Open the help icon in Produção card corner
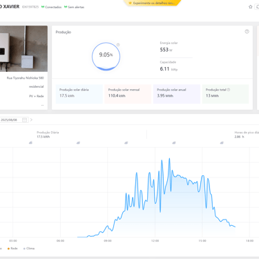The width and height of the screenshot is (259, 259). pyautogui.click(x=247, y=32)
